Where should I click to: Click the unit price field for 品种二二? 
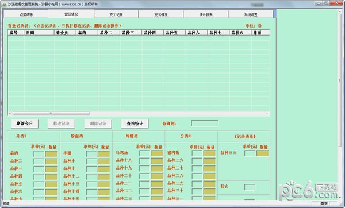click(144, 191)
